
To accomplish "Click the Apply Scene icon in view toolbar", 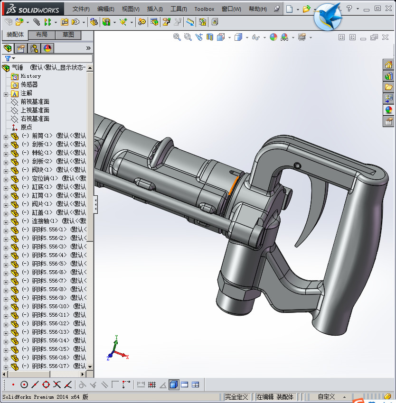I will tap(284, 37).
